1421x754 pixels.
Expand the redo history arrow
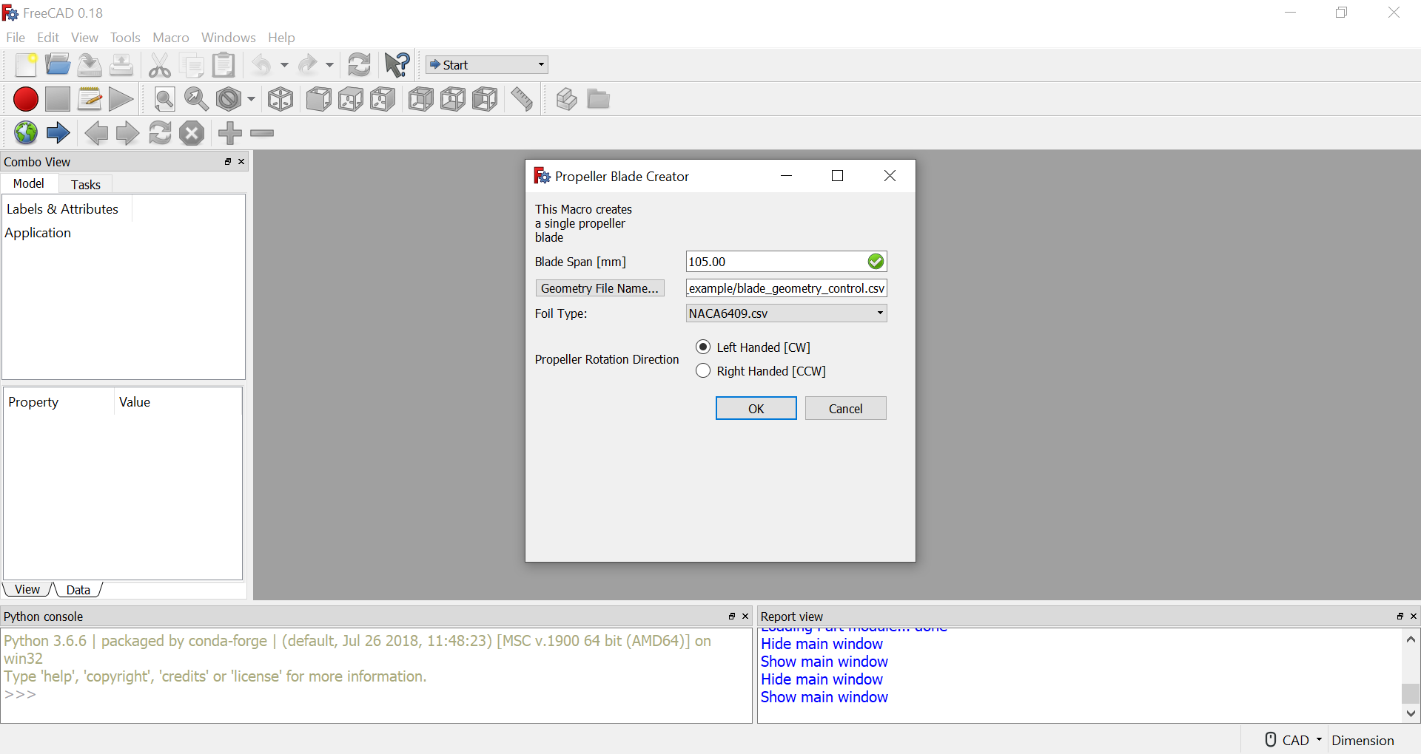click(x=330, y=65)
